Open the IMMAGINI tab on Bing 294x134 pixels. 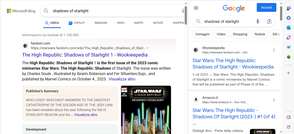pyautogui.click(x=101, y=23)
